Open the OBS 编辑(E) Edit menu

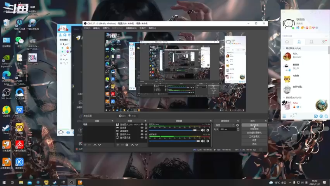tap(97, 28)
